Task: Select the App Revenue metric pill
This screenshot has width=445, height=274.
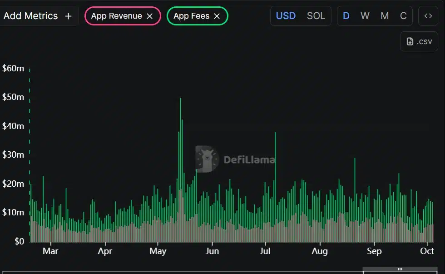Action: (123, 16)
